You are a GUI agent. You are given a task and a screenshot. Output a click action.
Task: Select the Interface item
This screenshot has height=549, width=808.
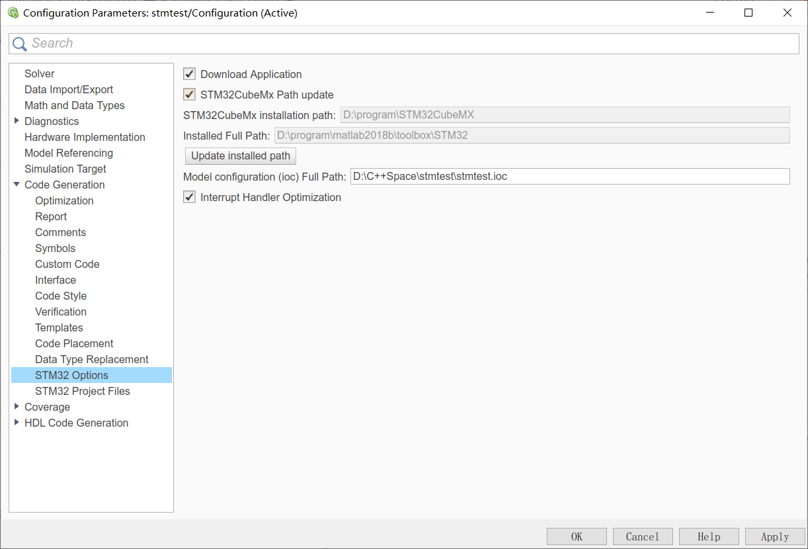pos(56,280)
